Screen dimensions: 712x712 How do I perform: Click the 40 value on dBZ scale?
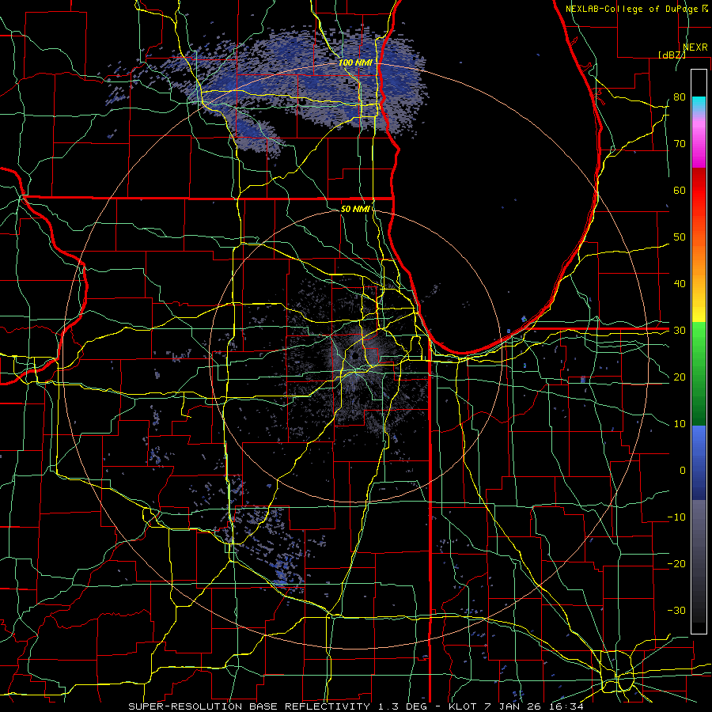point(680,284)
